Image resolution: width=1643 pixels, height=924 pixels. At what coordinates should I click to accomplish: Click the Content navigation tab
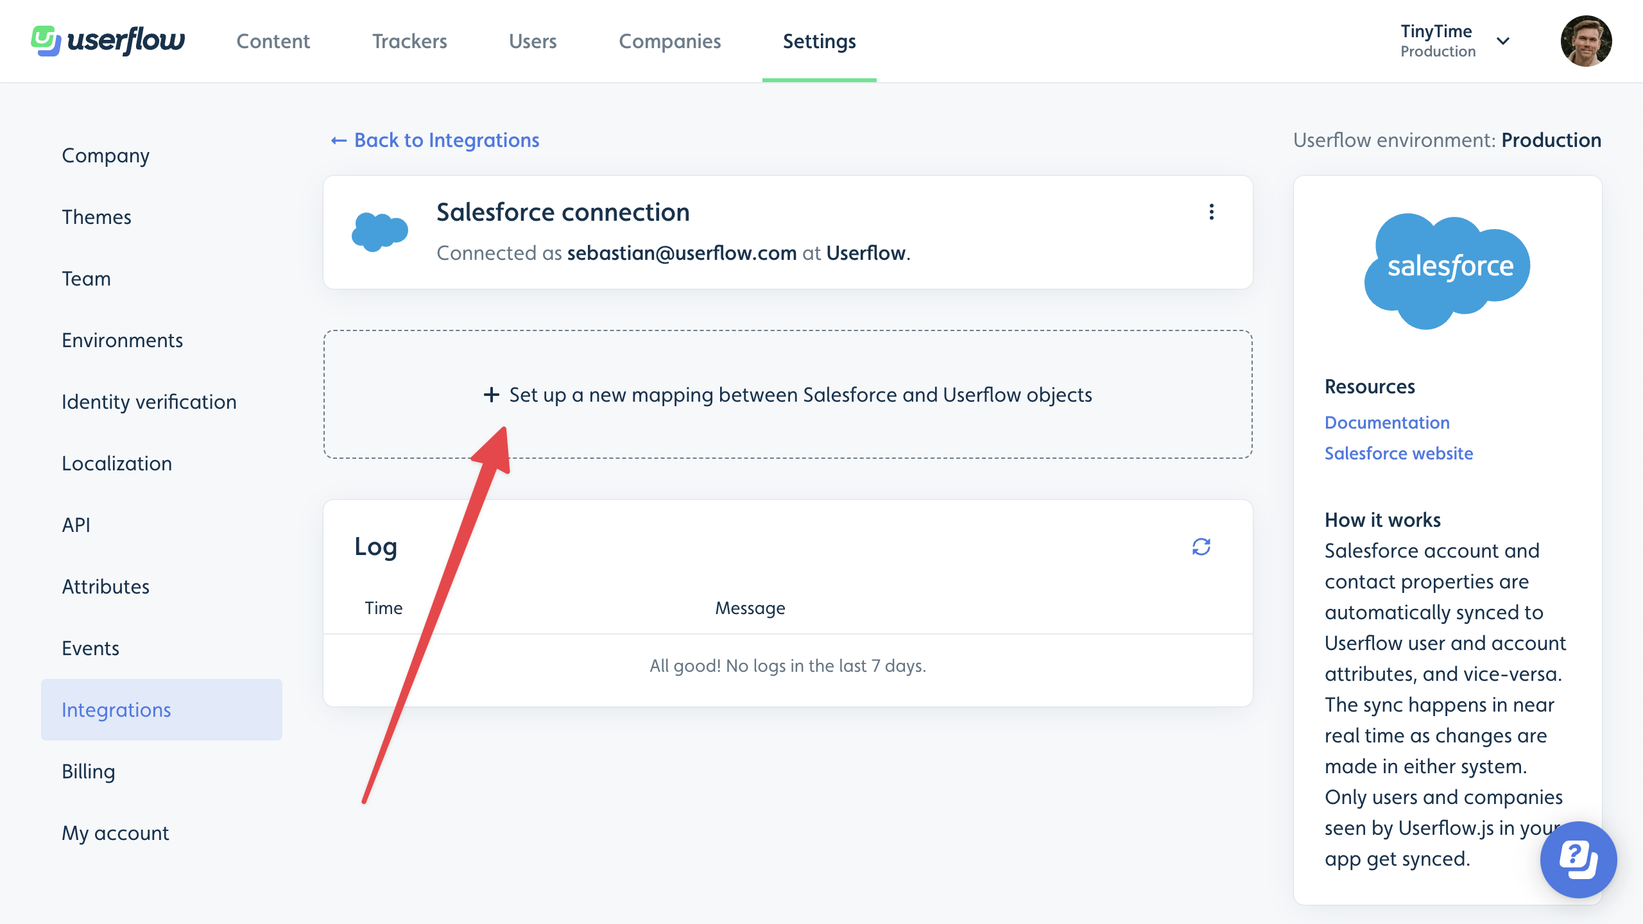(273, 40)
